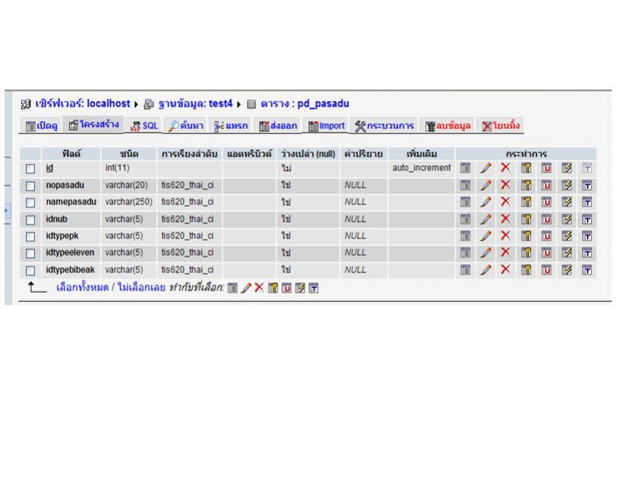
Task: Switch to the โครงสร้าง (Structure) tab
Action: pos(94,124)
